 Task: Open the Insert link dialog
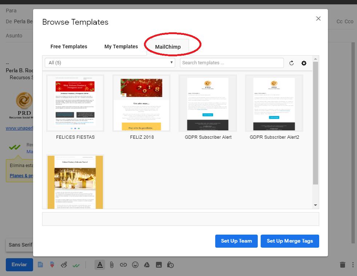[x=123, y=265]
